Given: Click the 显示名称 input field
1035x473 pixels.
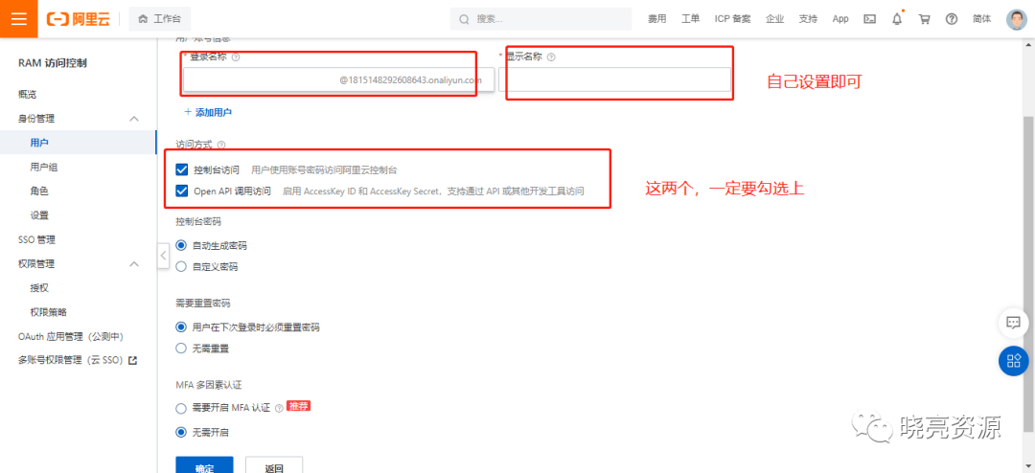Looking at the screenshot, I should pyautogui.click(x=614, y=79).
